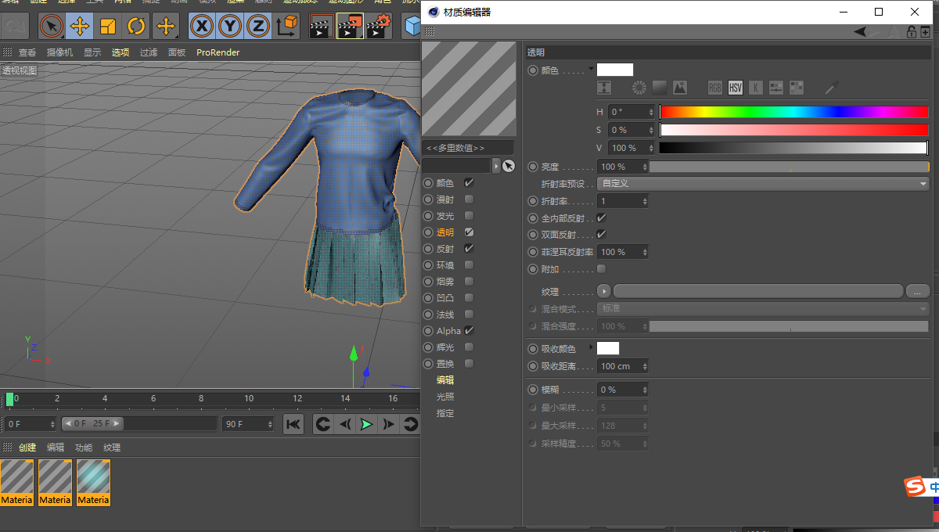The image size is (939, 532).
Task: Expand the 吸收颜色 disclosure triangle
Action: 592,347
